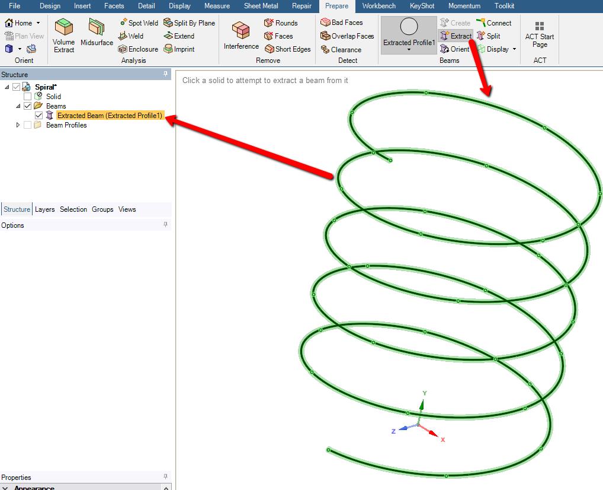Open the Selection panel tab
Image resolution: width=603 pixels, height=490 pixels.
[x=73, y=209]
